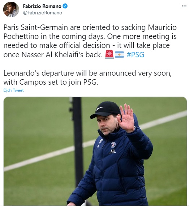Click the paragraph about Leonardo's departure
Screen dimensions: 189x206
click(87, 77)
